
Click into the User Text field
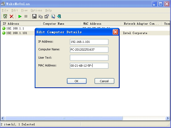click(89, 58)
